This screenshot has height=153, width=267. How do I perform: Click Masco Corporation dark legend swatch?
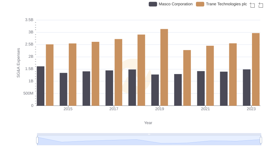[153, 4]
